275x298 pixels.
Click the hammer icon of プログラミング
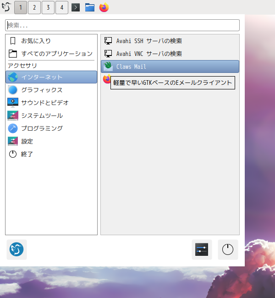point(13,128)
